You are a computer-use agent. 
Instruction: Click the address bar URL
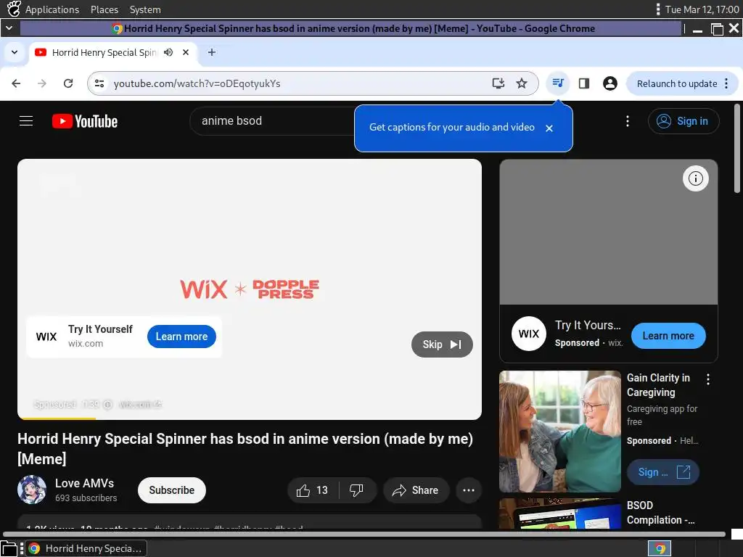197,83
